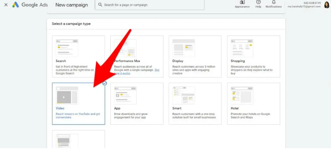Click in the search for a page or campaign field

point(150,5)
